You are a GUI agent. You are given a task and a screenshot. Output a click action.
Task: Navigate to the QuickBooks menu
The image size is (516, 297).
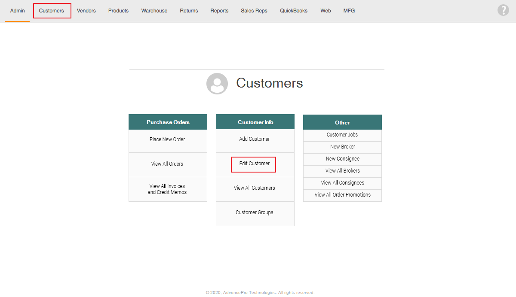294,11
